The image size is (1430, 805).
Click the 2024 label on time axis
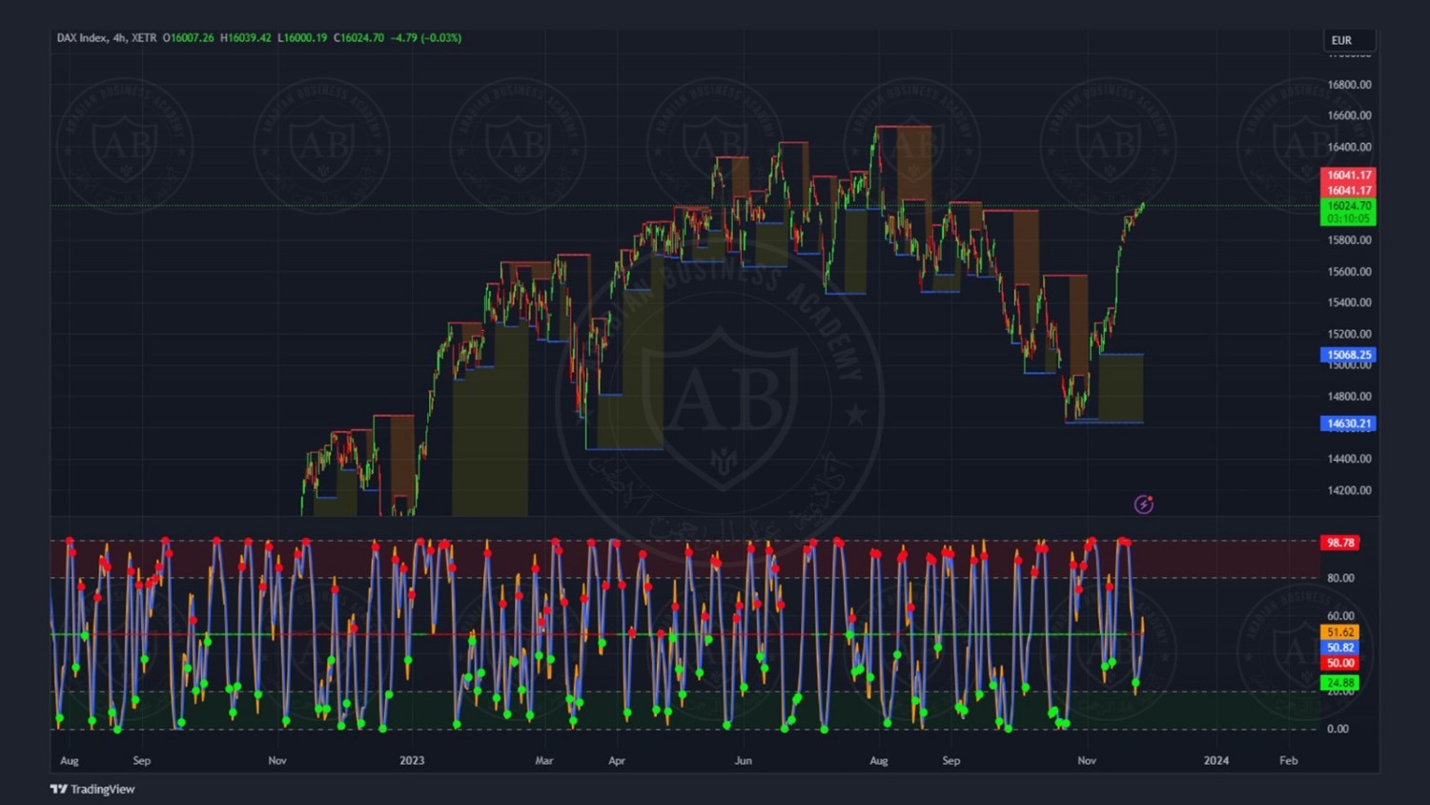point(1215,760)
